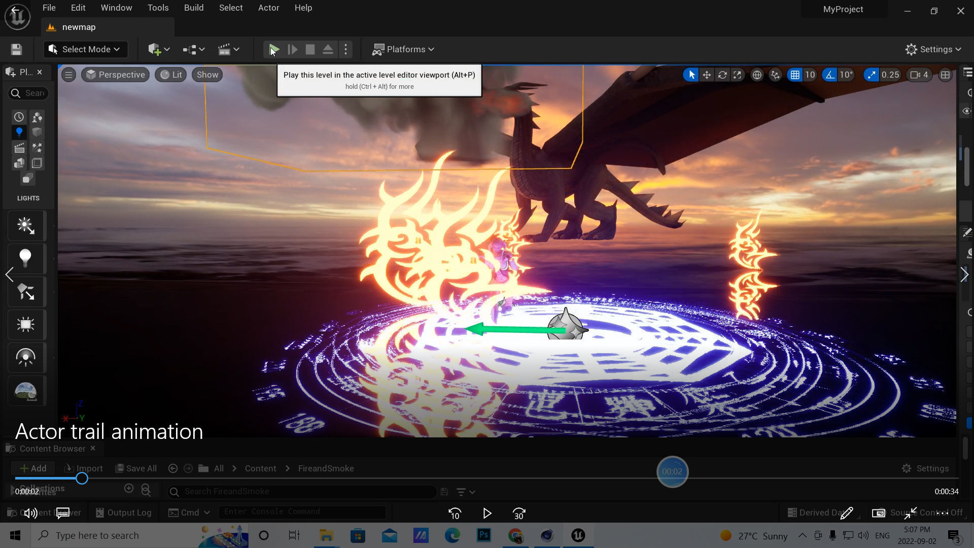
Task: Select the Rect Light actor
Action: pyautogui.click(x=26, y=324)
